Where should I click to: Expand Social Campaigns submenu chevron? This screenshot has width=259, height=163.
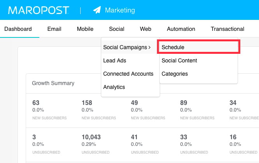pos(149,48)
